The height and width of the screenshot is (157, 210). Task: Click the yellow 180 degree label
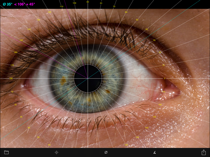click(x=11, y=78)
